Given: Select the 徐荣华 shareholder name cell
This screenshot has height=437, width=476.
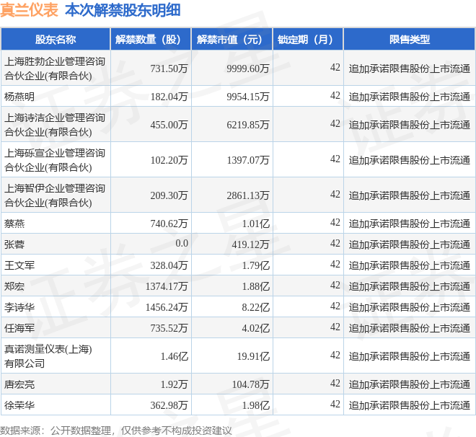Looking at the screenshot, I should point(56,405).
